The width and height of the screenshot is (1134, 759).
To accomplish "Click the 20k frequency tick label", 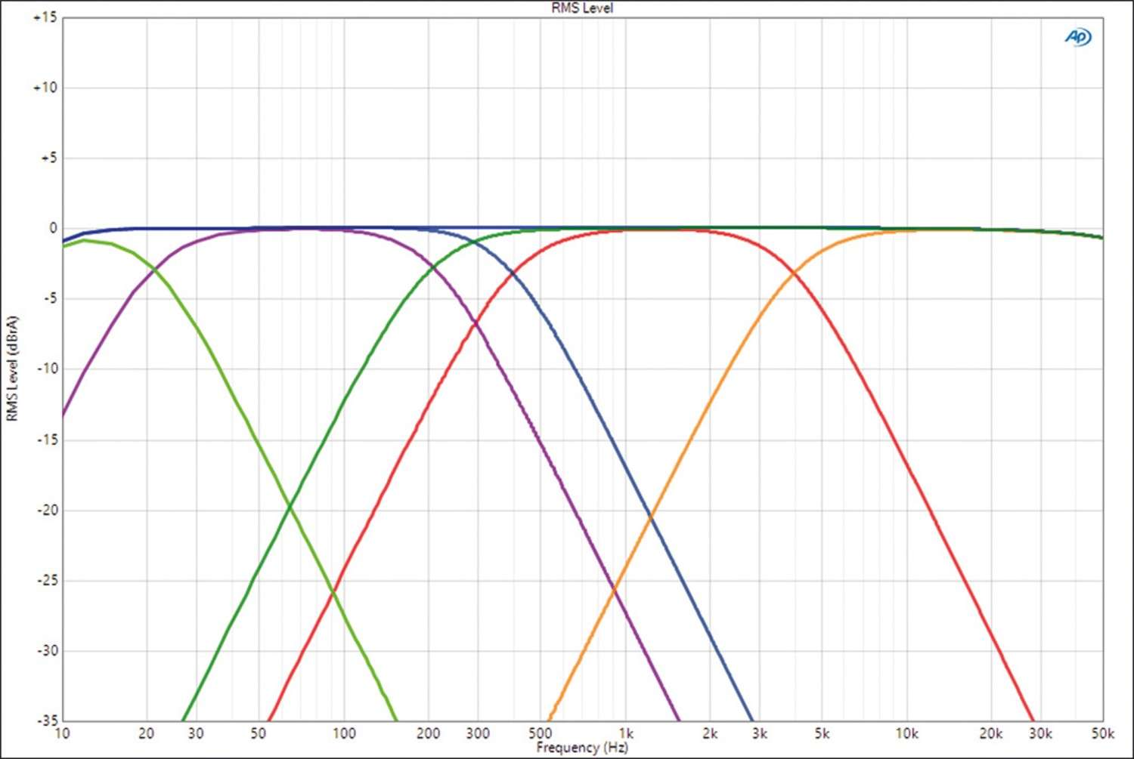I will coord(991,733).
